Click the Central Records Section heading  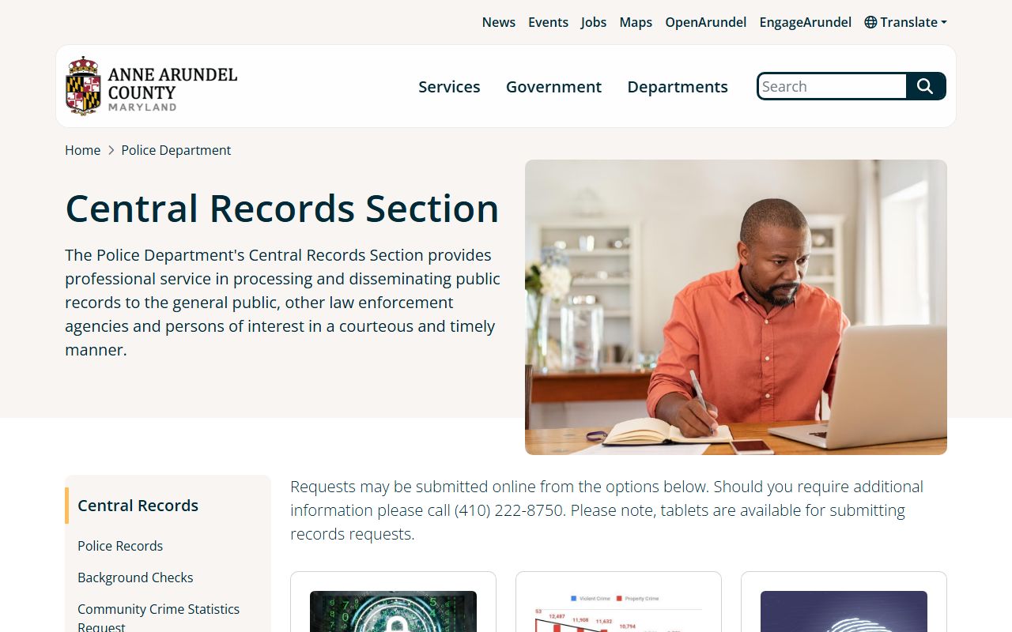pos(282,209)
